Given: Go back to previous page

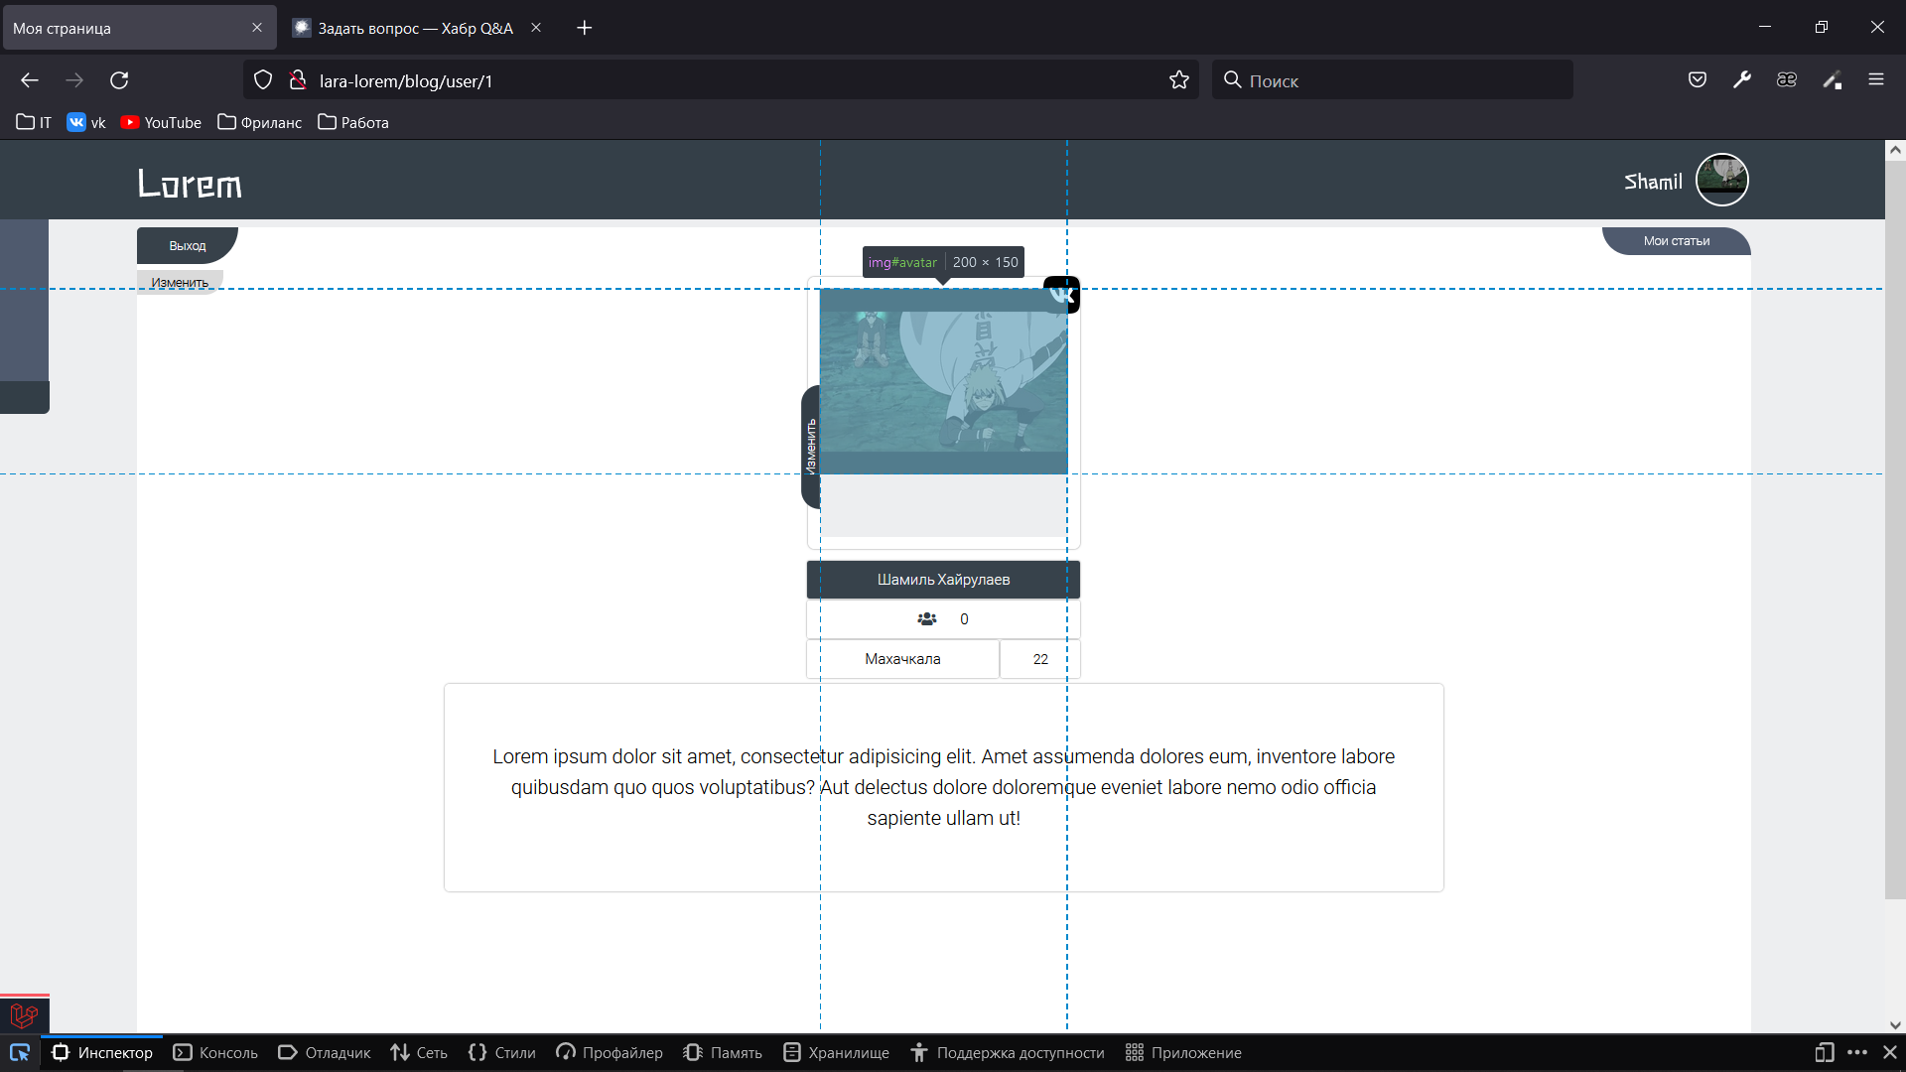Looking at the screenshot, I should tap(30, 80).
